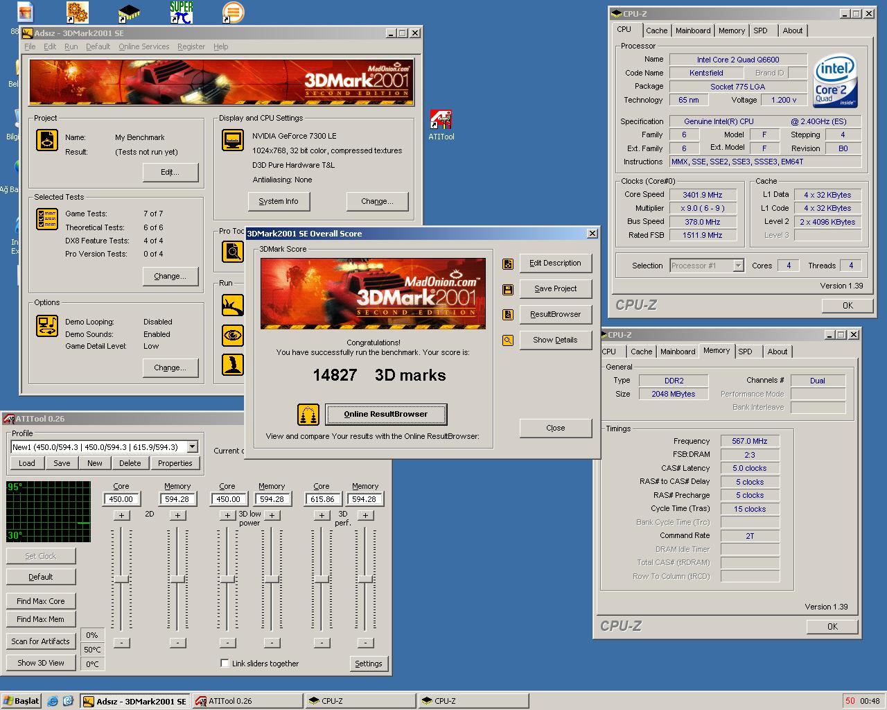Screen dimensions: 887x710
Task: Click the temperature graph in ATITool
Action: tap(49, 512)
